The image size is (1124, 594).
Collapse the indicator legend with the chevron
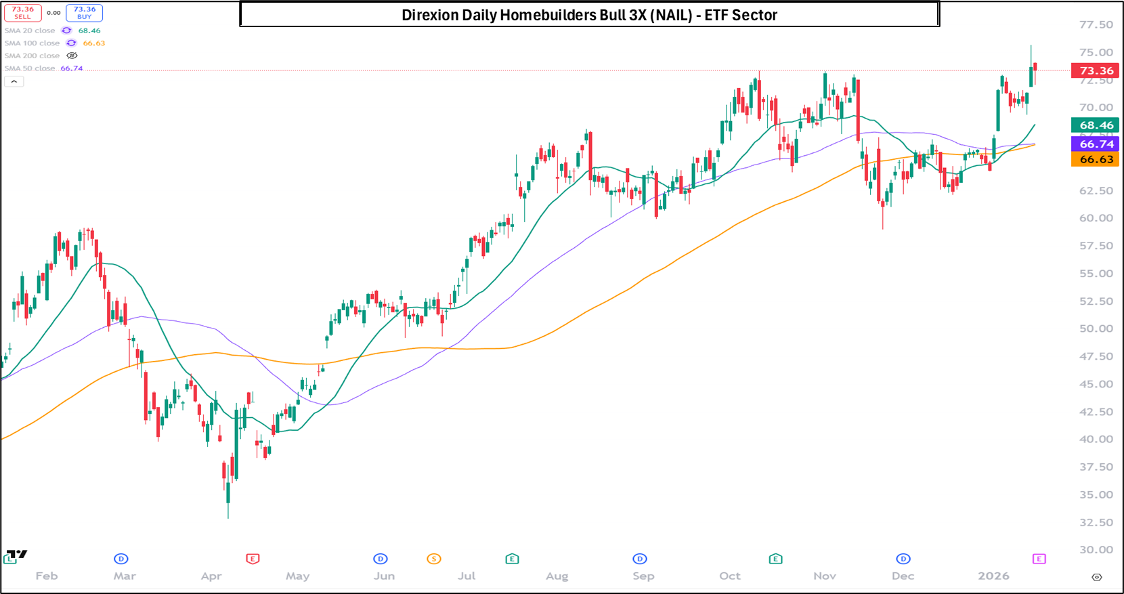pyautogui.click(x=14, y=81)
